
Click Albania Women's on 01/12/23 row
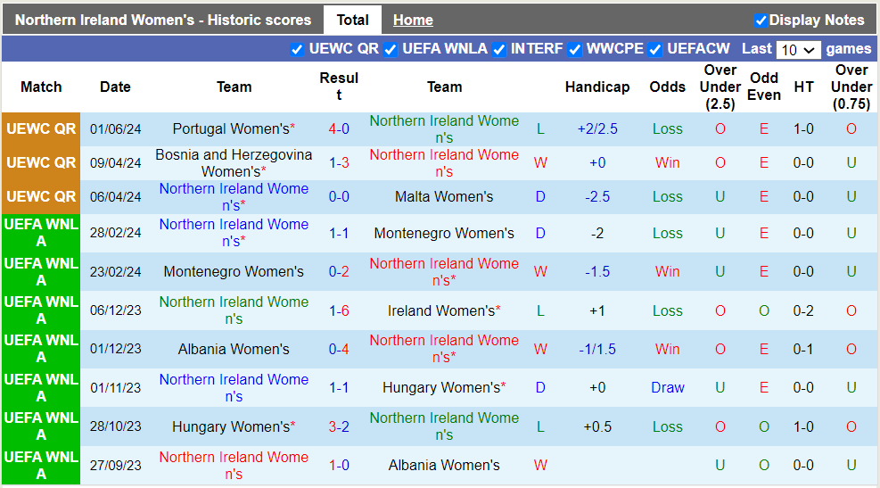point(234,350)
